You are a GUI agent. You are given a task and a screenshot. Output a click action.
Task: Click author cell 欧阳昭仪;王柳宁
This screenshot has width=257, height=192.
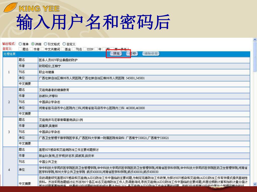click(x=144, y=66)
